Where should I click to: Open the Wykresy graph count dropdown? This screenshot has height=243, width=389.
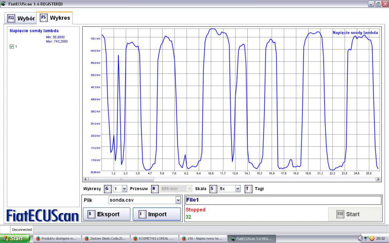tap(124, 189)
